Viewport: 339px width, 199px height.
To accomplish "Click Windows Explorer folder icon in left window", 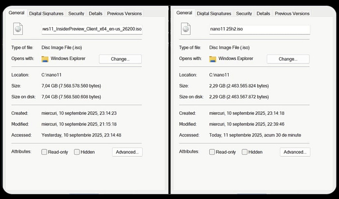I will (x=45, y=59).
